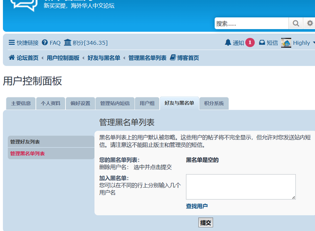Switch to 用户组 tab
The image size is (315, 231).
point(147,103)
